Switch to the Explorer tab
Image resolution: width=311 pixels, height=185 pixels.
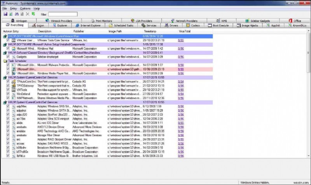tap(60, 25)
